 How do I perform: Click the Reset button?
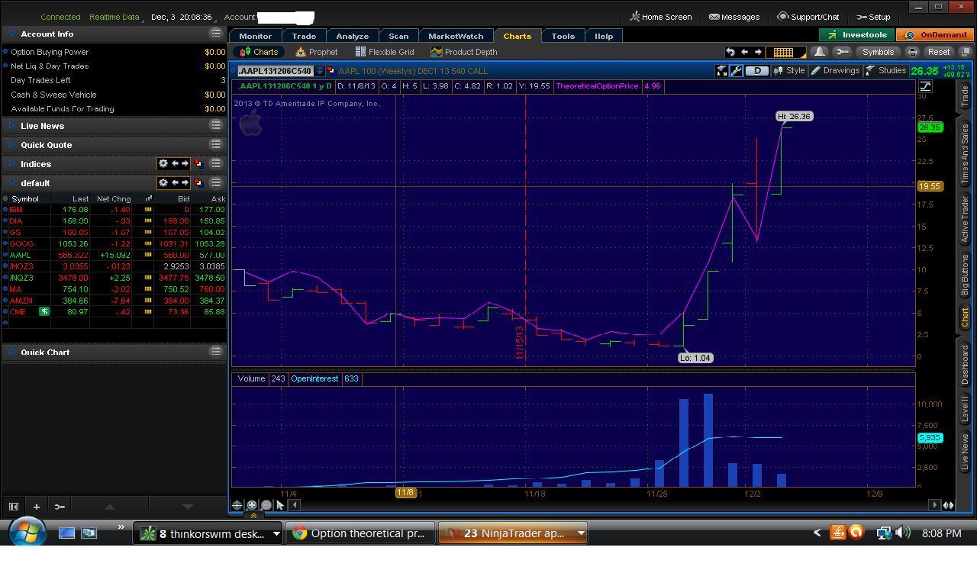[939, 52]
